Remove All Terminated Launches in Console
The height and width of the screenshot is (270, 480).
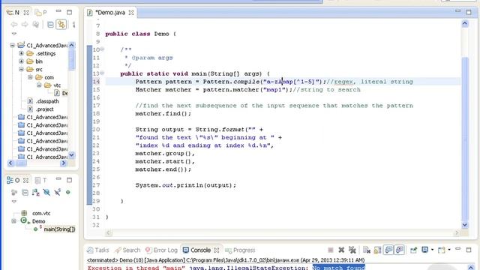click(x=352, y=250)
